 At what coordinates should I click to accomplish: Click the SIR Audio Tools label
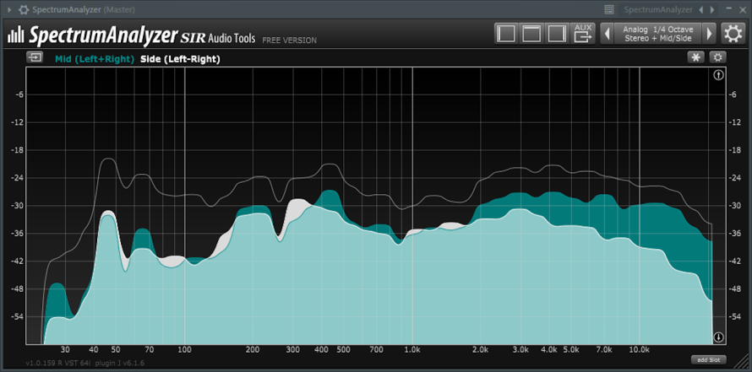pos(218,37)
